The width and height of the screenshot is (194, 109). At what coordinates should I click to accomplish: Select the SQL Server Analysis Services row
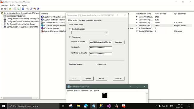pyautogui.click(x=53, y=25)
